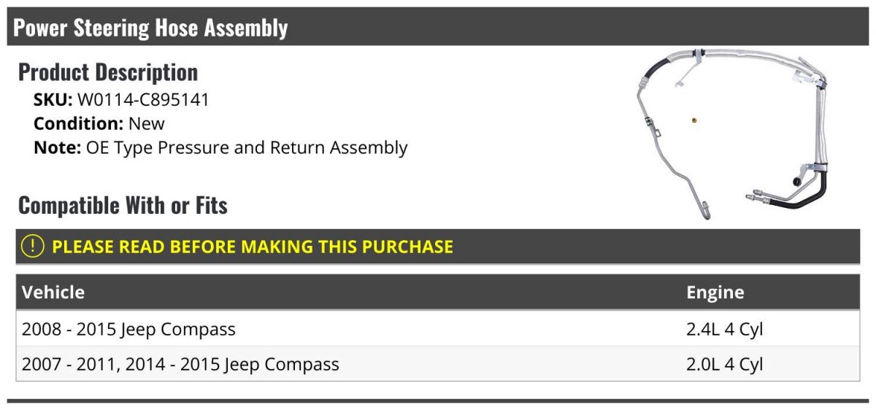Screen dimensions: 876x410
Task: Click the Note label text
Action: coord(57,147)
